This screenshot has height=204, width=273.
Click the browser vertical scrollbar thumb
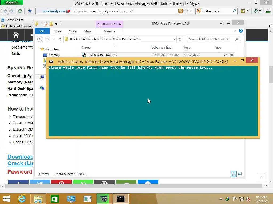point(271,75)
